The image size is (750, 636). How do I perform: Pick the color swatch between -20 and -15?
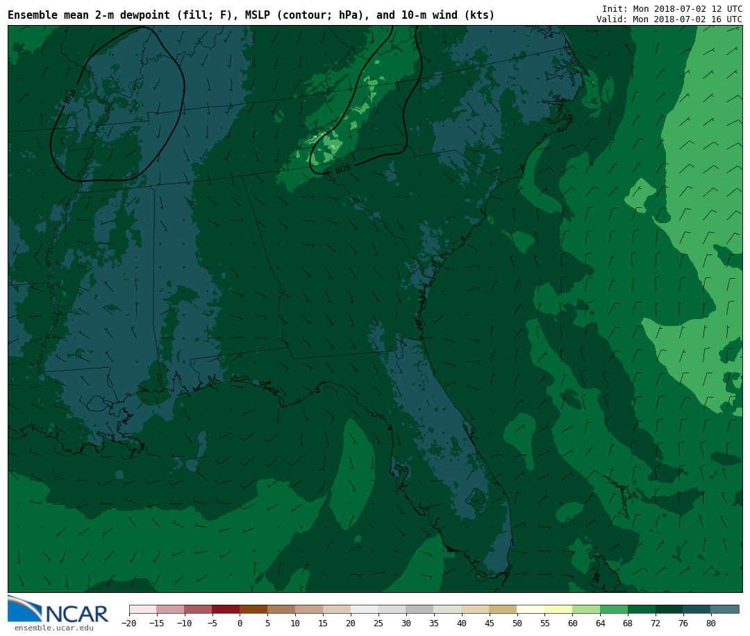143,610
